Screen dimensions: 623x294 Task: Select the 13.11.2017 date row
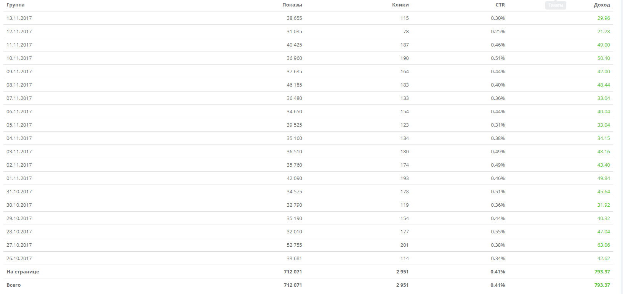pos(19,18)
